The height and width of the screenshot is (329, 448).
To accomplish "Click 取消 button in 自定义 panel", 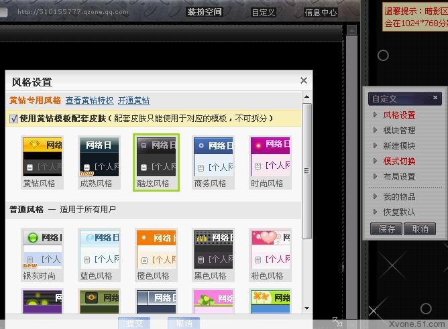I will tap(420, 229).
